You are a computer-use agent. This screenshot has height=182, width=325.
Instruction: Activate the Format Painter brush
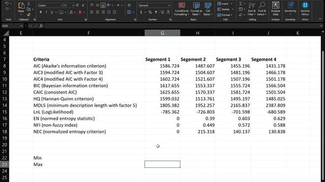coord(28,15)
